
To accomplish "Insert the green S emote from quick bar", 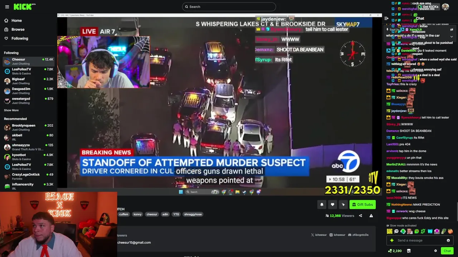I will [x=423, y=231].
